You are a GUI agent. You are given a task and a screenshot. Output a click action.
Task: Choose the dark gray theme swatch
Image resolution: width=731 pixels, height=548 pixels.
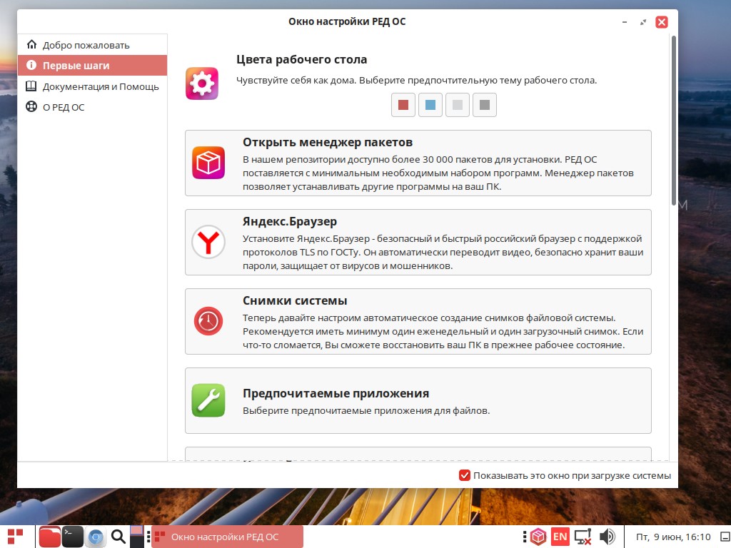tap(485, 105)
